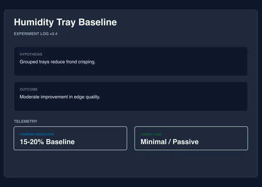Click the CRISPING REDUCTION metric label
Image resolution: width=262 pixels, height=187 pixels.
pos(37,134)
